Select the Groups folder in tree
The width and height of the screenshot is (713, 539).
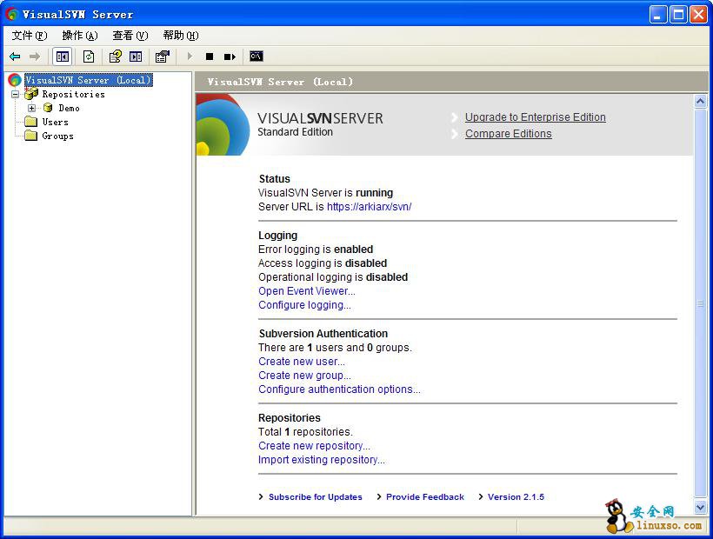point(57,136)
